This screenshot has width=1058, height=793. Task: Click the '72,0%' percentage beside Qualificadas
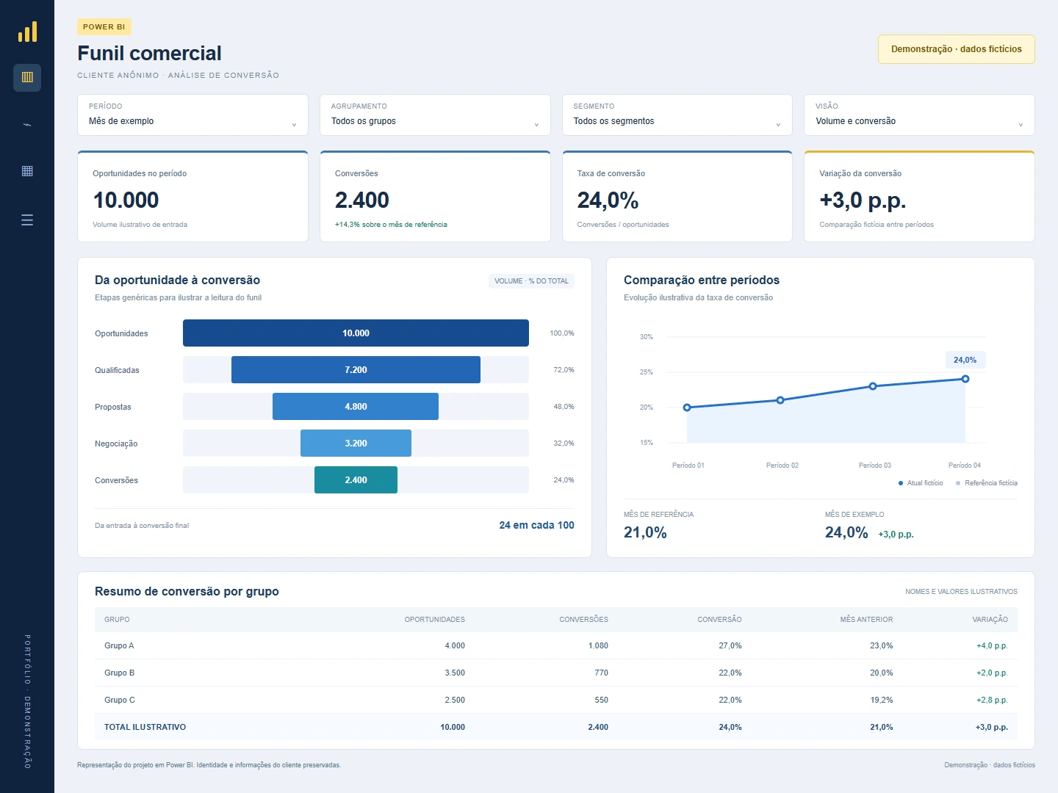[x=564, y=370]
